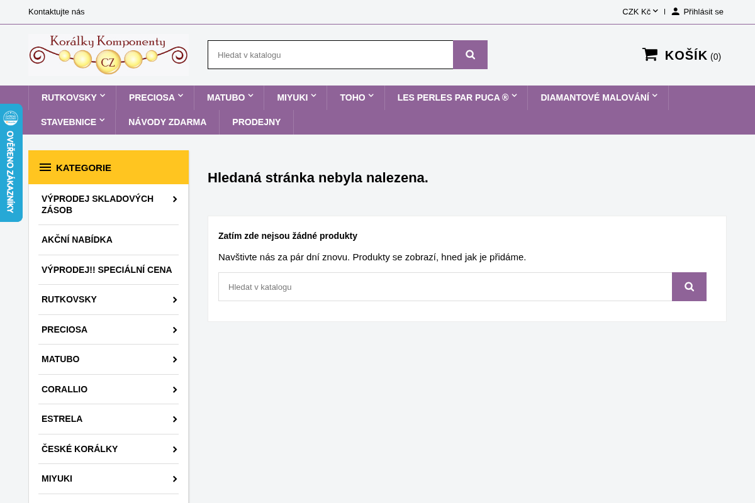Click the Zatím zde nejsou žádné produkty text
This screenshot has width=755, height=503.
288,236
